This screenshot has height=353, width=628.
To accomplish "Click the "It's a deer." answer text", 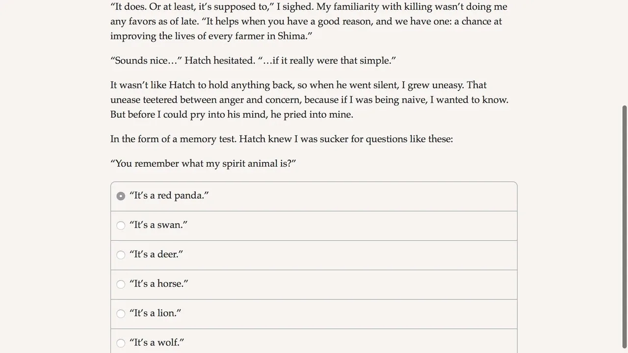I will (156, 254).
